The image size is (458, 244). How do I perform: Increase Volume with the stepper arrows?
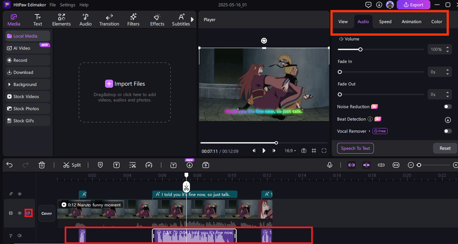click(x=448, y=49)
